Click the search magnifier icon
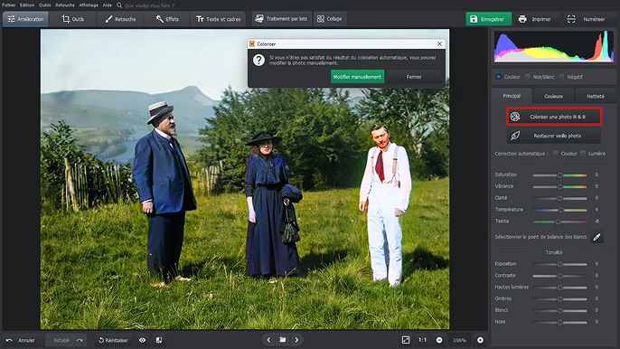 click(119, 5)
